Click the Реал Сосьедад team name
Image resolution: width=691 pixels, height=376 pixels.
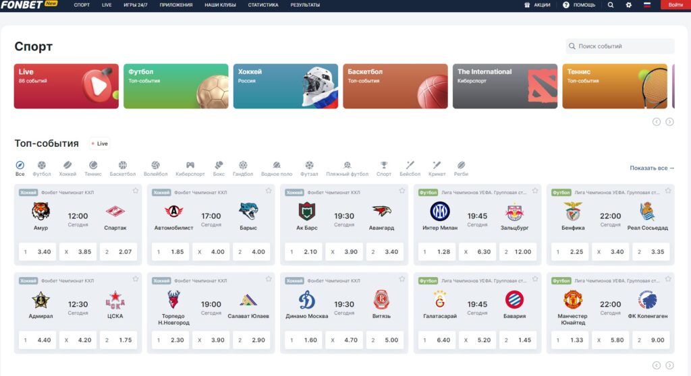click(647, 228)
